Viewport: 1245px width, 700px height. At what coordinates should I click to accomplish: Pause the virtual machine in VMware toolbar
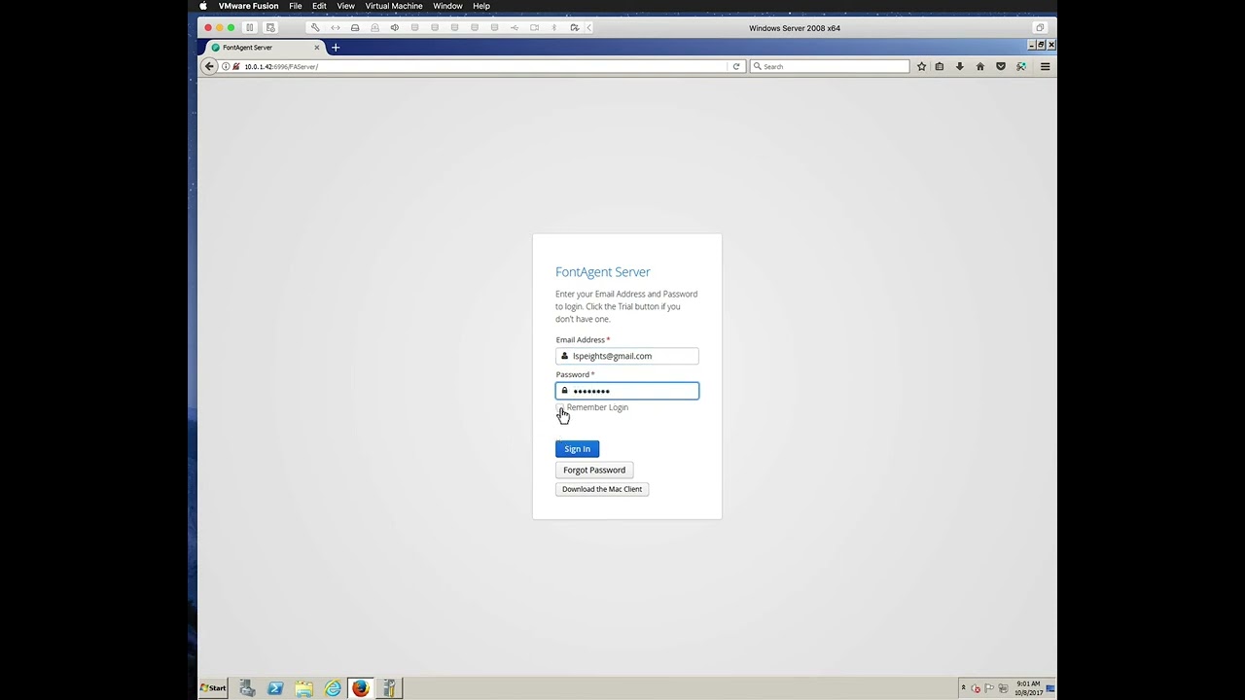tap(249, 28)
